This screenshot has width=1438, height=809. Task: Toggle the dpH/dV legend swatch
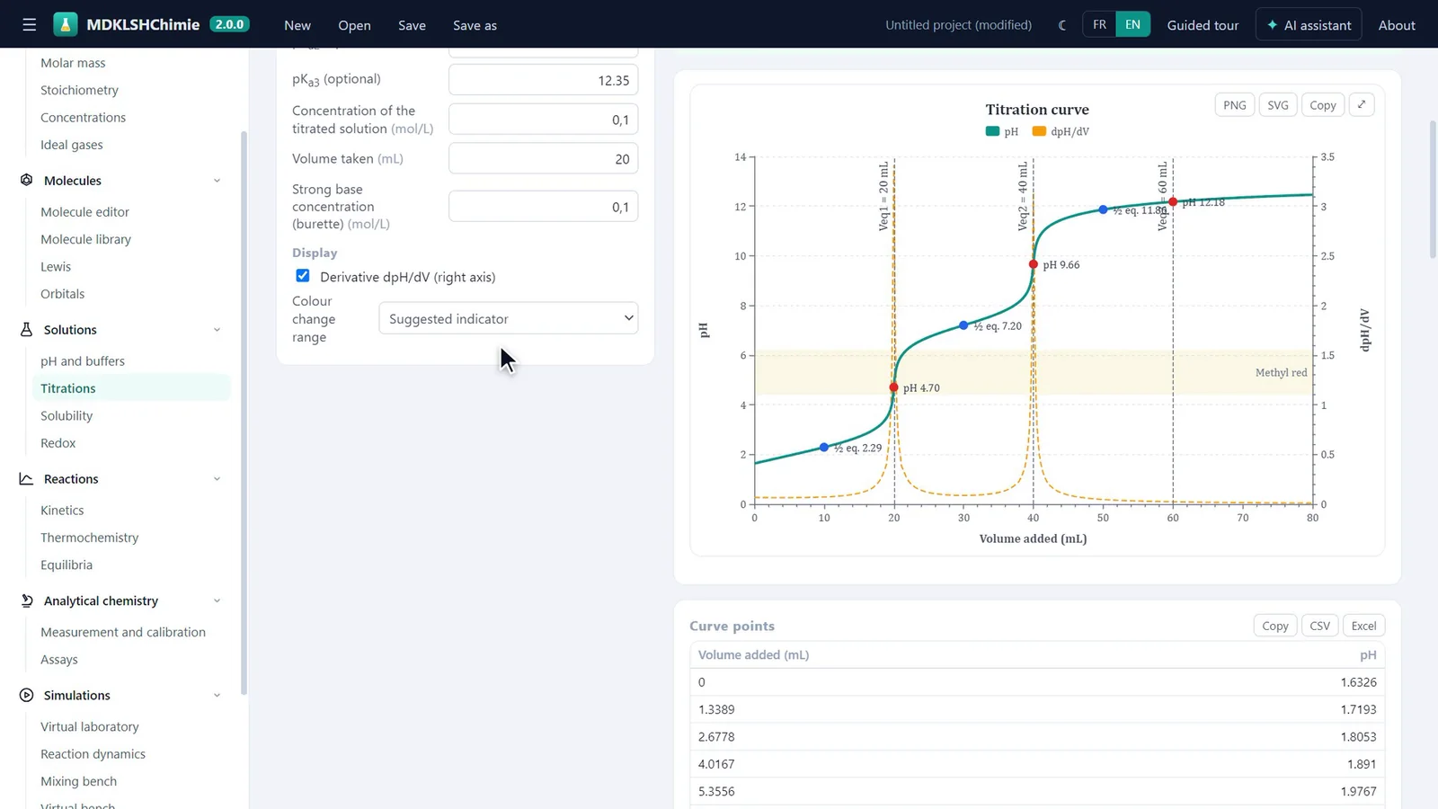point(1039,131)
